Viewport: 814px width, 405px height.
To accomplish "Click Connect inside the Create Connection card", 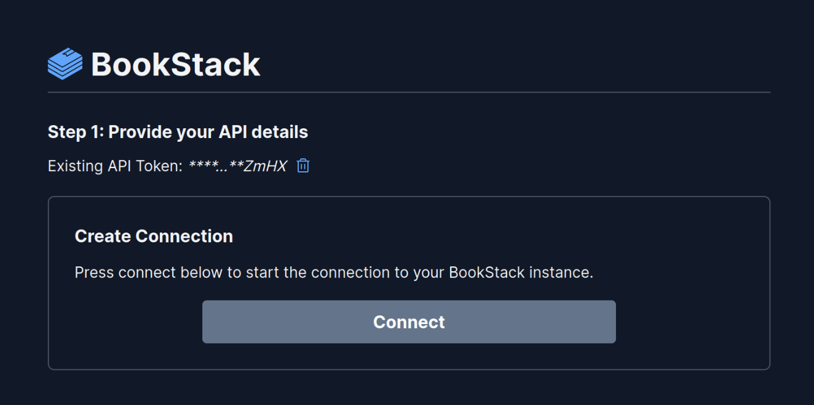I will [x=408, y=322].
